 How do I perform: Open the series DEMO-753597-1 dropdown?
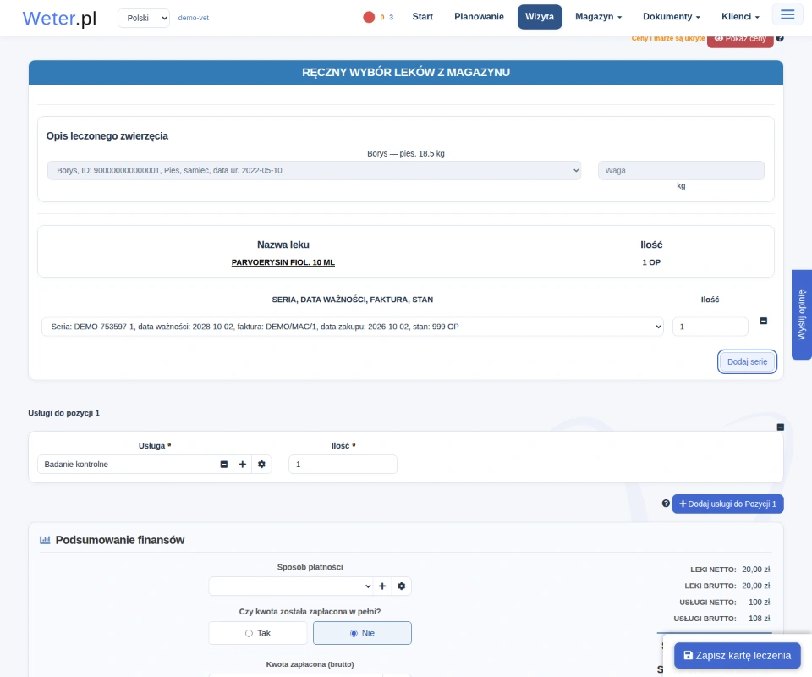point(353,327)
